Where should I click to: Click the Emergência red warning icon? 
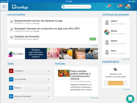11,71
